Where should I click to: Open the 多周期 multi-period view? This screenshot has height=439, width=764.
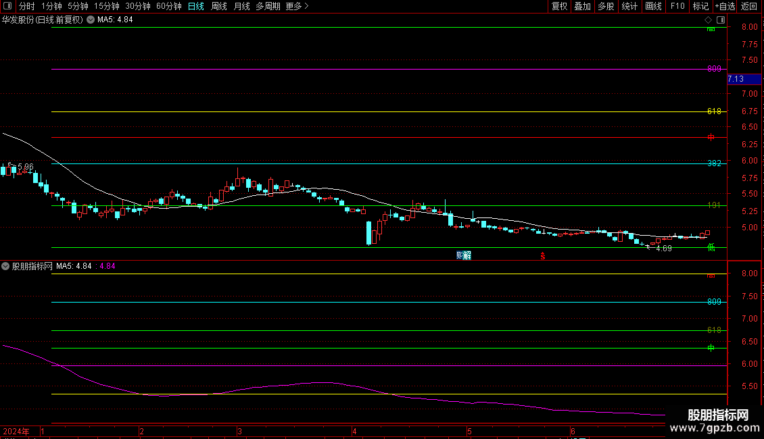pyautogui.click(x=268, y=6)
